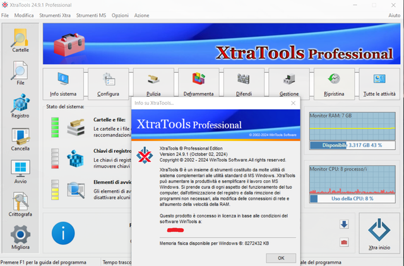Click the Version 24.9.1 text line
Viewport: 404px width, 266px height.
pyautogui.click(x=194, y=154)
